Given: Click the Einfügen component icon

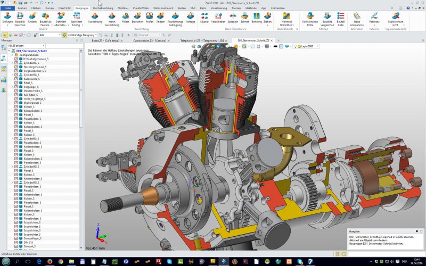Looking at the screenshot, I should click(x=7, y=16).
